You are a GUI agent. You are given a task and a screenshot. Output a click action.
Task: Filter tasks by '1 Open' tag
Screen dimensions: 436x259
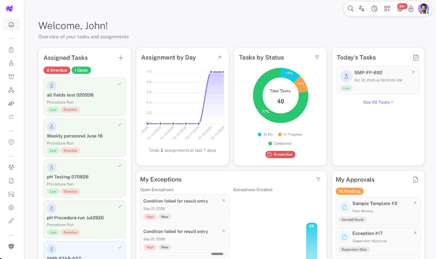coord(81,70)
